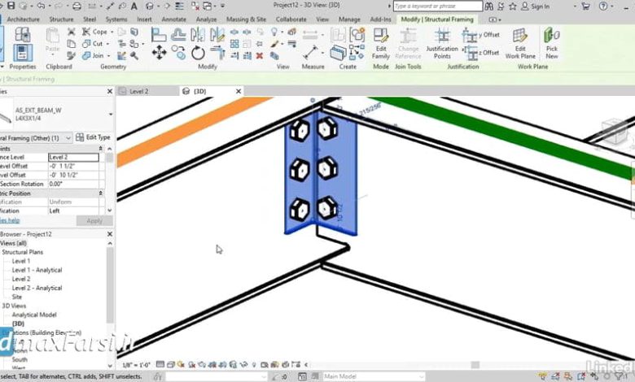Open the Structure ribbon tab

click(x=61, y=20)
